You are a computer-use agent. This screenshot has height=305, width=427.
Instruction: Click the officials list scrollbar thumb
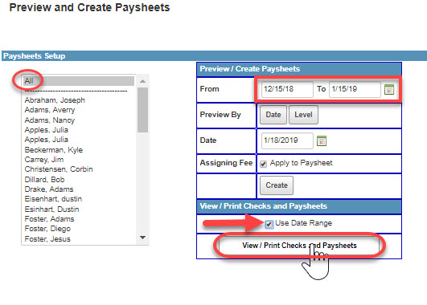click(142, 110)
